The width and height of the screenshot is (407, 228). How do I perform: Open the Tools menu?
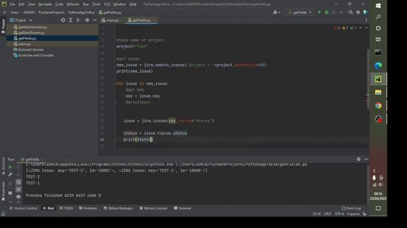(96, 4)
